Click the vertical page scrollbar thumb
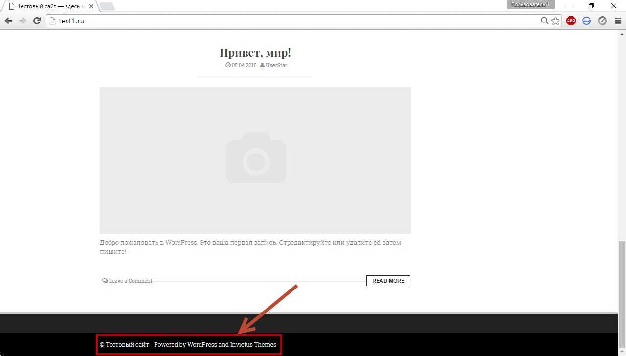 tap(622, 276)
